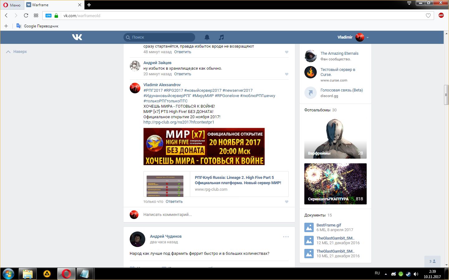Image resolution: width=449 pixels, height=280 pixels.
Task: Open the Opera Меню button
Action: click(12, 5)
